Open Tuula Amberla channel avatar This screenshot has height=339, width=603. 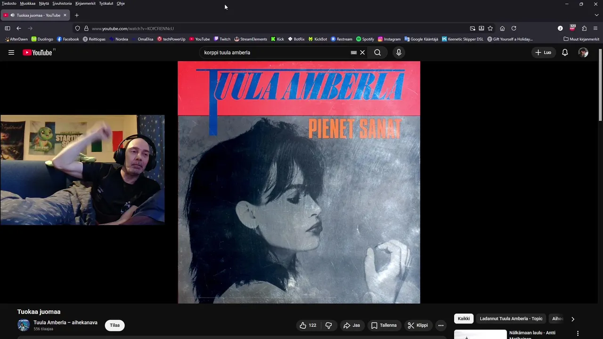24,325
